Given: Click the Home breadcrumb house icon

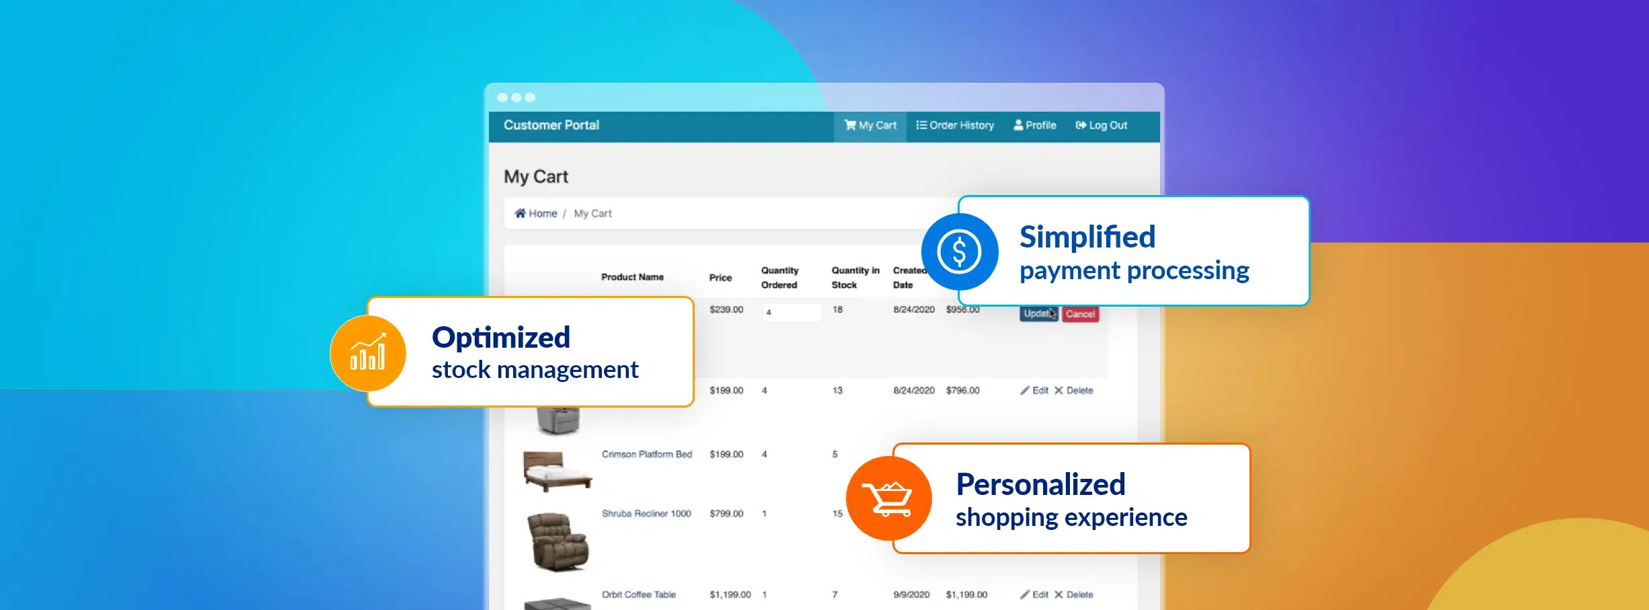Looking at the screenshot, I should (x=520, y=213).
